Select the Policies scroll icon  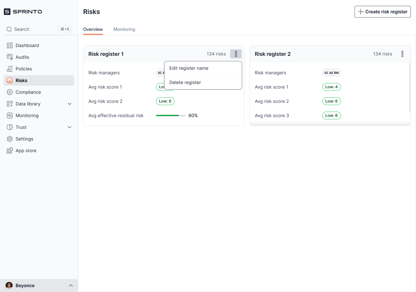pos(10,69)
